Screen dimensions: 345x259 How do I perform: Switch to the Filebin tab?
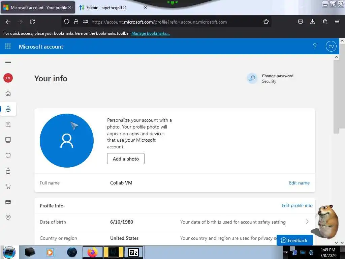(112, 7)
